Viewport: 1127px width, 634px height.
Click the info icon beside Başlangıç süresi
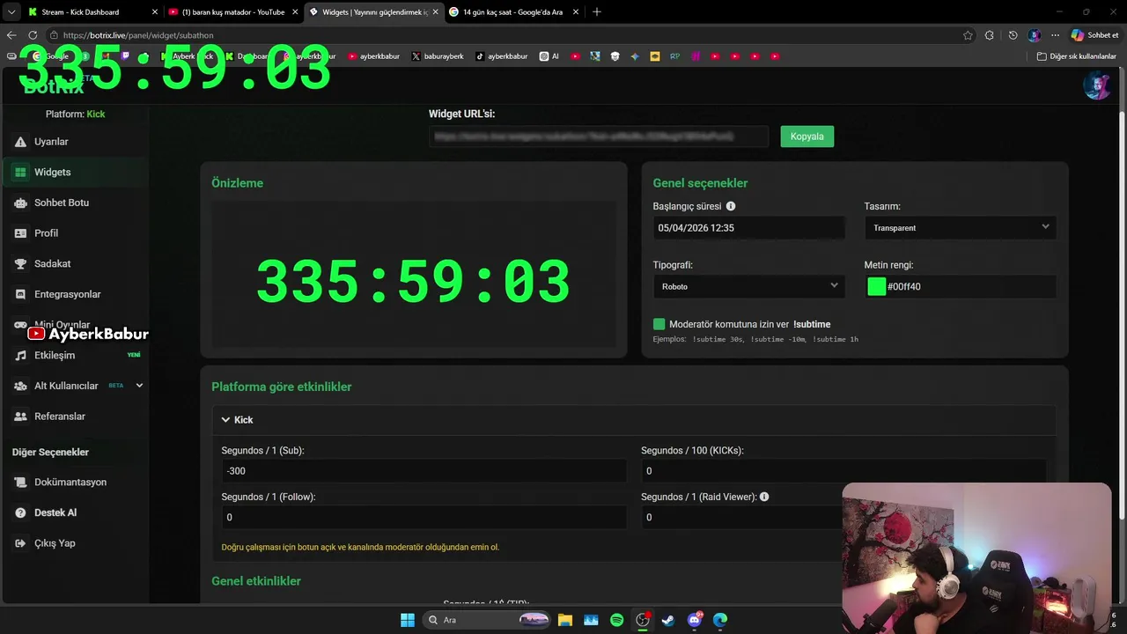[x=731, y=206]
